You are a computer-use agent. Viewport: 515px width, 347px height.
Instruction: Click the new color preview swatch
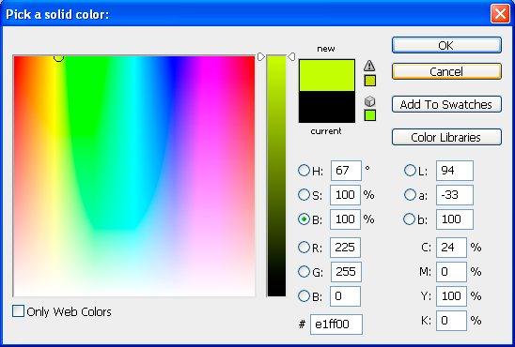coord(327,75)
